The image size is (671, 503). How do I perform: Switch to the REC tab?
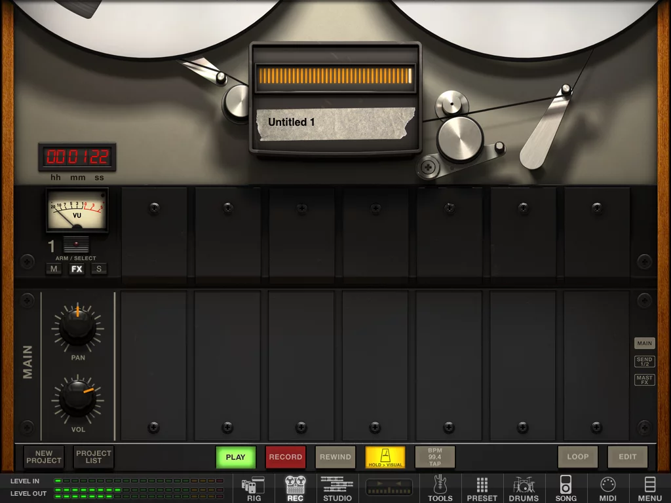point(294,488)
